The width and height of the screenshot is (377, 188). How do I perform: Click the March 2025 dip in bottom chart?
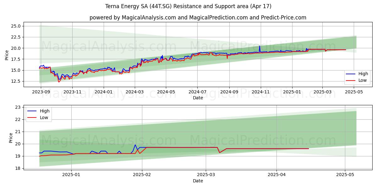pyautogui.click(x=220, y=152)
